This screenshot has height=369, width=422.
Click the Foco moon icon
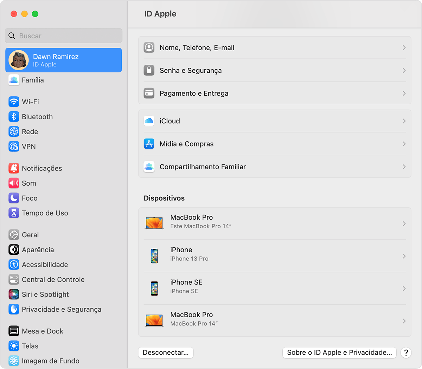click(14, 198)
